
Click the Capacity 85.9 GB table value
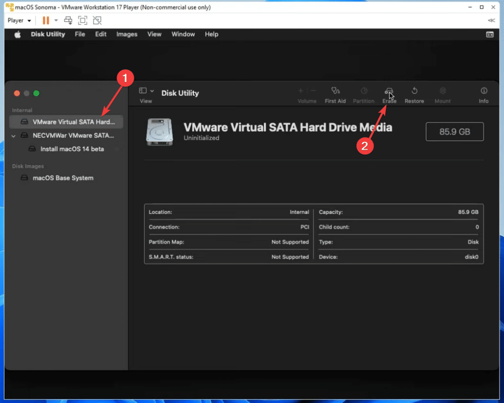469,212
